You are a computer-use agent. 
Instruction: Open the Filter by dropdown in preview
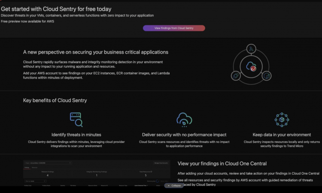[35, 181]
